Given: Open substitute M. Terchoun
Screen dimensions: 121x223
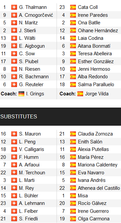Looking at the screenshot, I should click(32, 172).
